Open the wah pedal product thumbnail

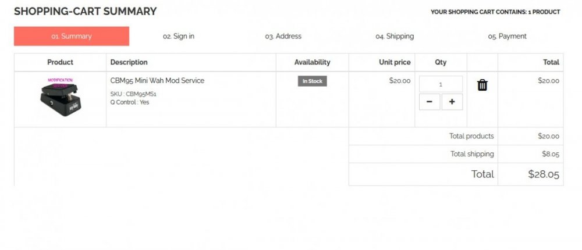pos(61,98)
